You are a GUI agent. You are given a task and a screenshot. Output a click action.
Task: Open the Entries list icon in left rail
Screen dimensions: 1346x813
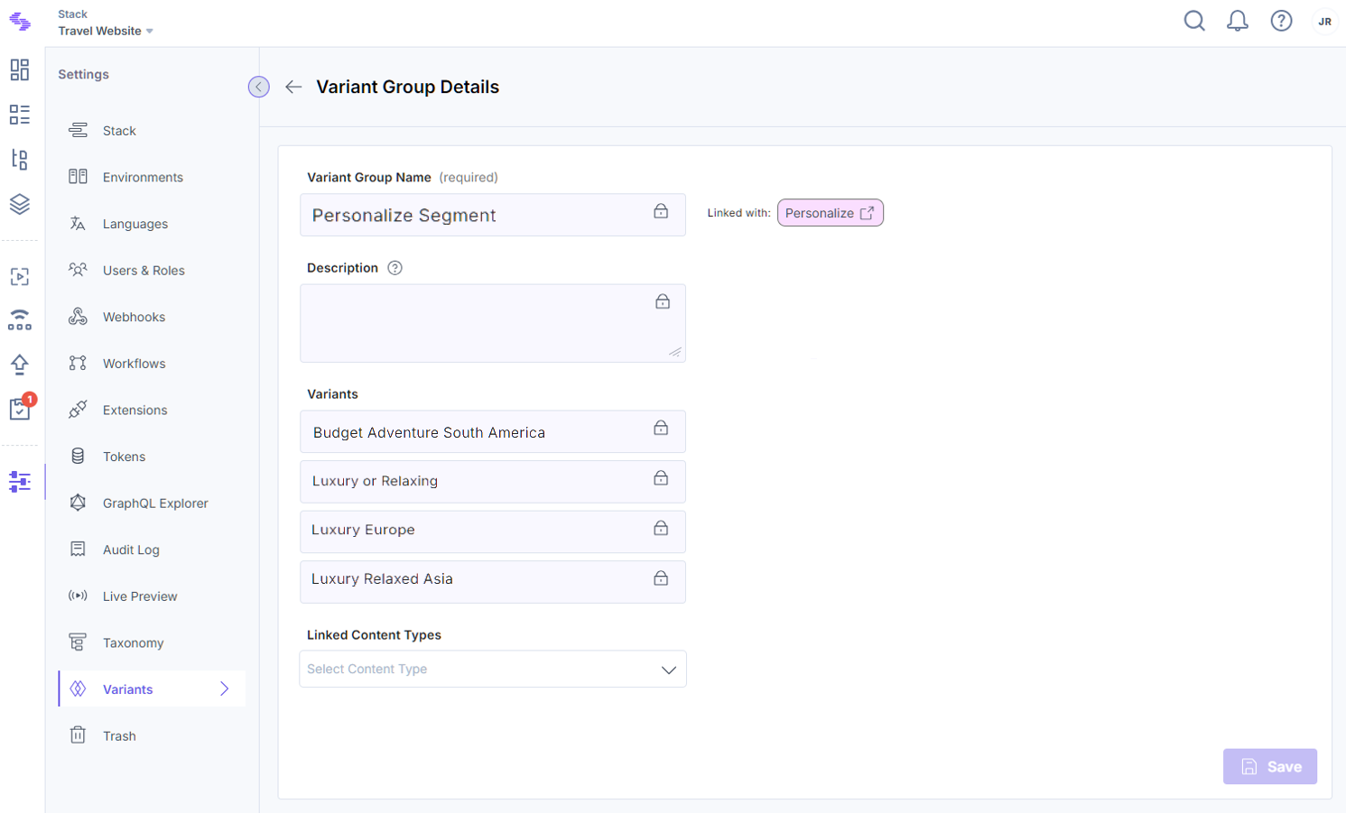pyautogui.click(x=19, y=115)
